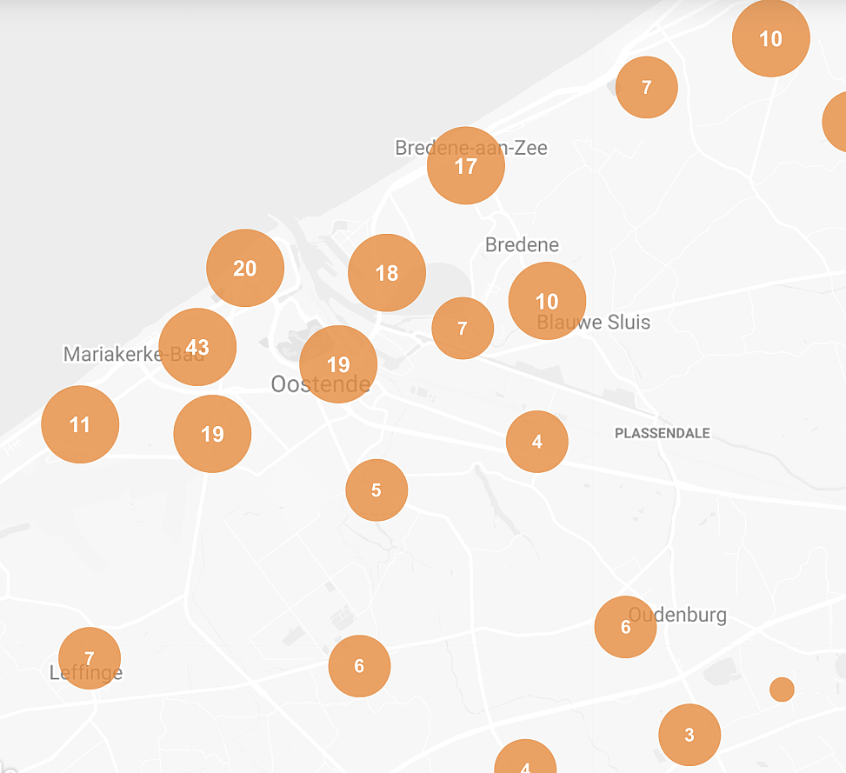Expand the 10 cluster above Blauwe Sluis
The width and height of the screenshot is (846, 773).
[x=547, y=301]
